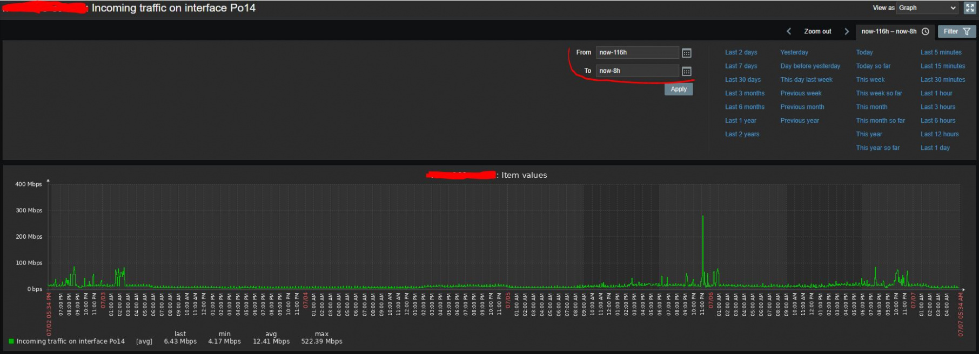Viewport: 979px width, 354px height.
Task: Go to previous time period arrow
Action: [x=789, y=31]
